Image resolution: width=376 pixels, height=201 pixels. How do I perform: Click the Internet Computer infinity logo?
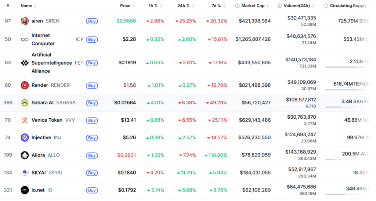coord(25,39)
